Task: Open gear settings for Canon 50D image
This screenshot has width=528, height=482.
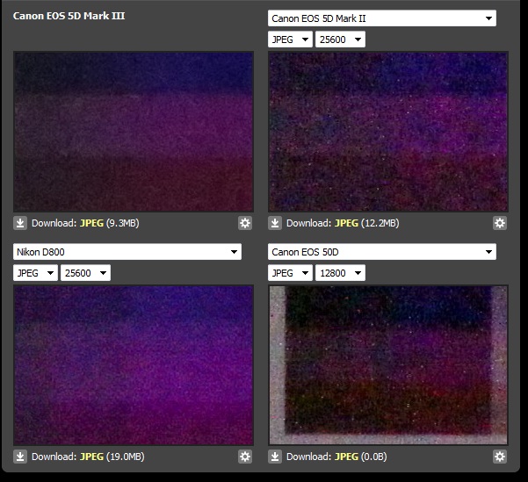Action: [500, 457]
